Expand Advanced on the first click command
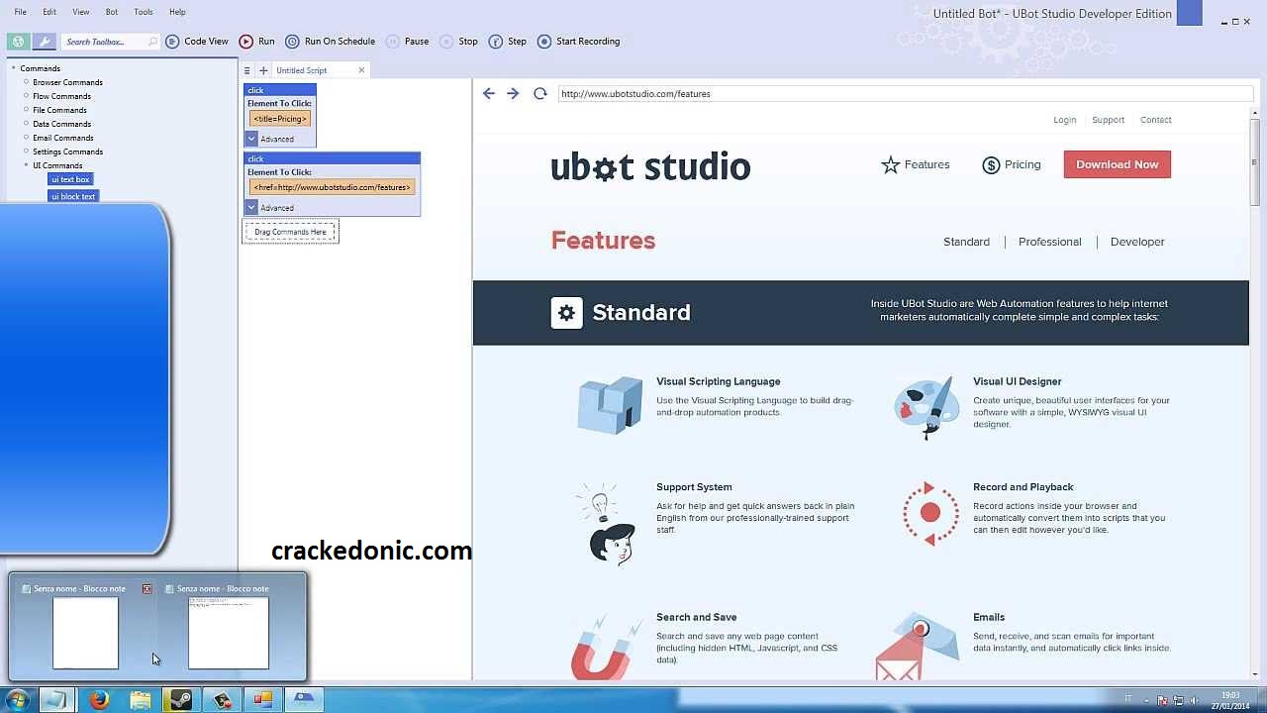1267x713 pixels. coord(251,139)
